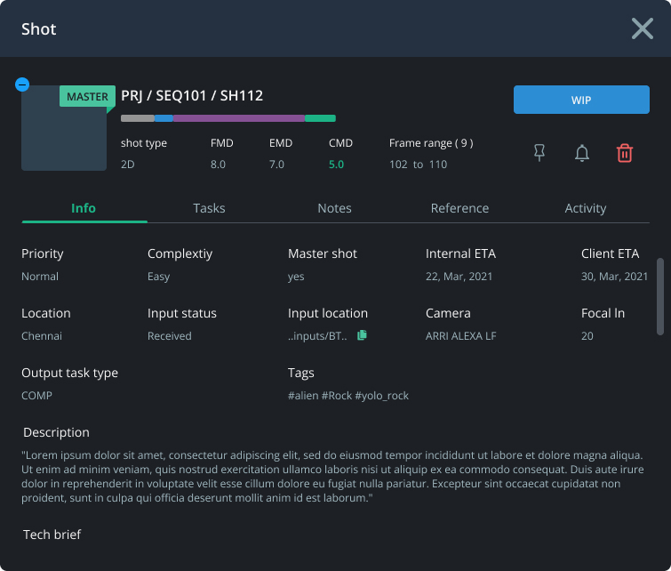Select the Info tab
Viewport: 671px width, 571px height.
tap(84, 208)
